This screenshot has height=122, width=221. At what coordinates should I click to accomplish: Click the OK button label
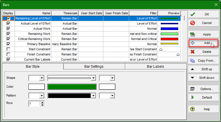(207, 14)
